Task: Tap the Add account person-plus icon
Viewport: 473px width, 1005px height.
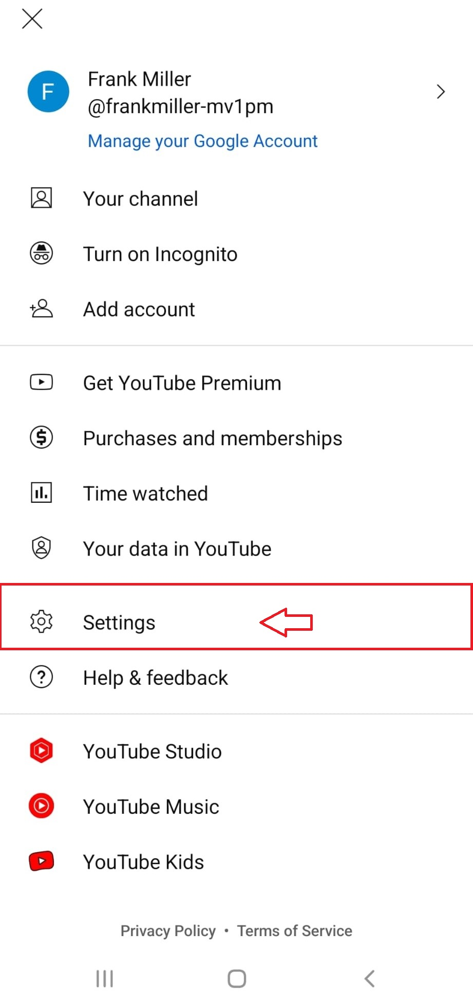Action: pos(42,308)
